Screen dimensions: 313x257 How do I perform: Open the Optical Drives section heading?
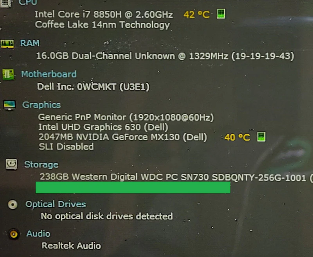tap(56, 204)
